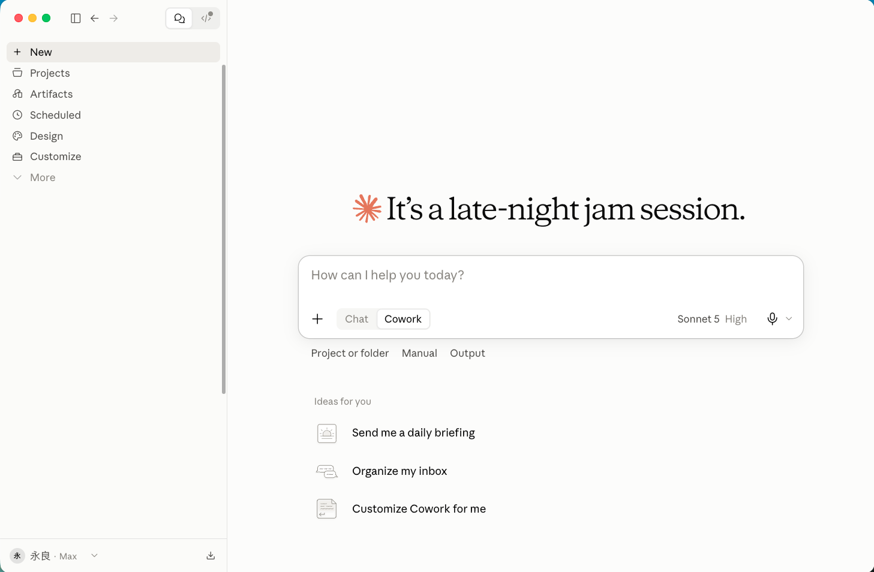The image size is (874, 572).
Task: Go back with the left arrow
Action: coord(95,18)
